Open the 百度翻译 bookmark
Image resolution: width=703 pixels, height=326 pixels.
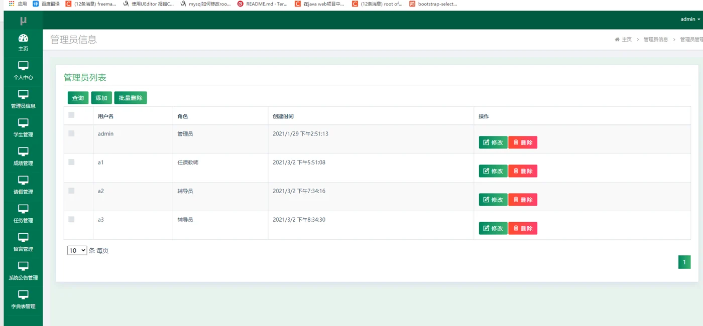[46, 4]
